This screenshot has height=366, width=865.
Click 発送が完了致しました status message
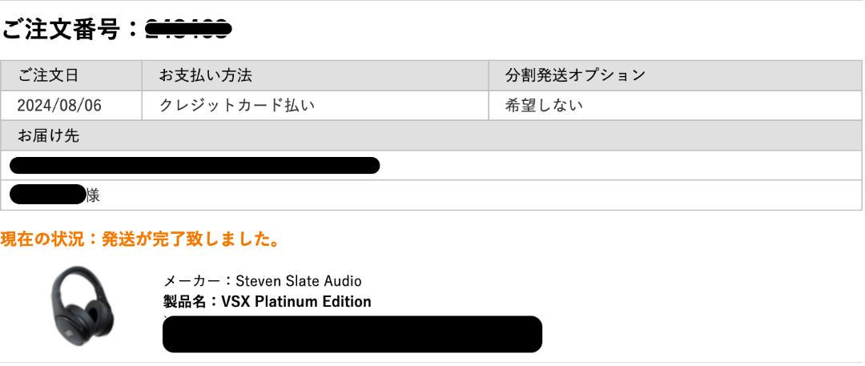191,239
